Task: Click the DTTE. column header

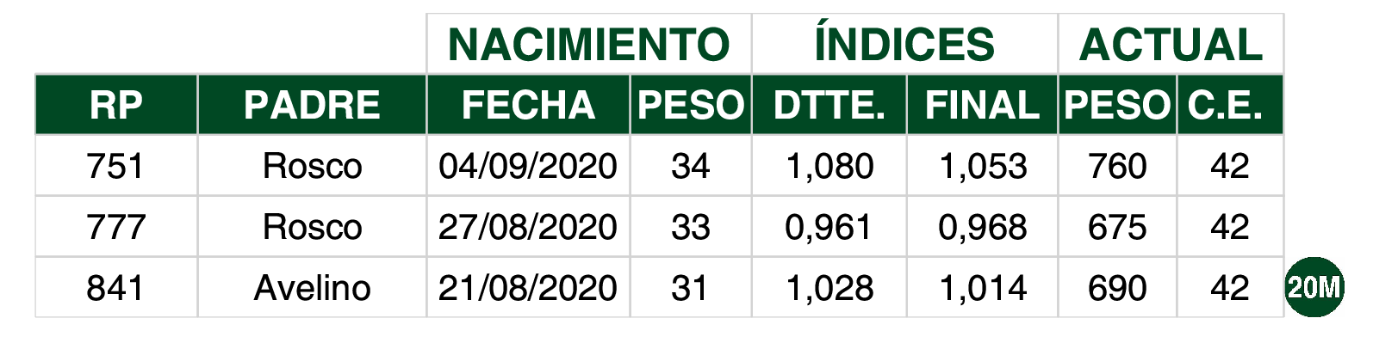Action: point(829,105)
